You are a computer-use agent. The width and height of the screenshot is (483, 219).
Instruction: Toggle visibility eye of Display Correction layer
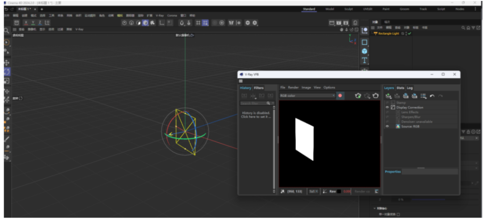point(387,108)
